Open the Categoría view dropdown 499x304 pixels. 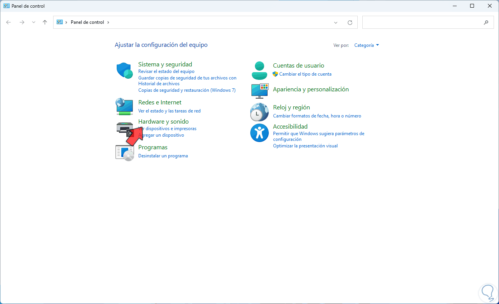[x=367, y=45]
